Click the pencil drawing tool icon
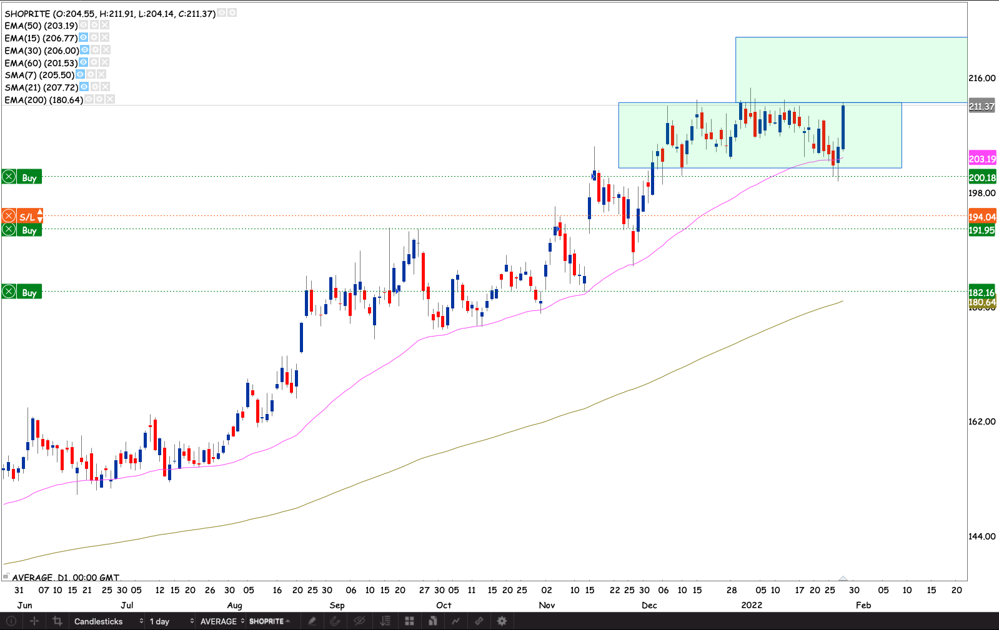 click(x=312, y=621)
